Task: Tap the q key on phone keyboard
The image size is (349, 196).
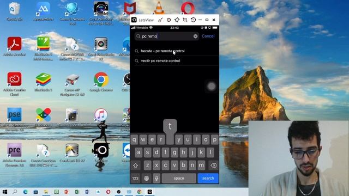Action: click(134, 140)
